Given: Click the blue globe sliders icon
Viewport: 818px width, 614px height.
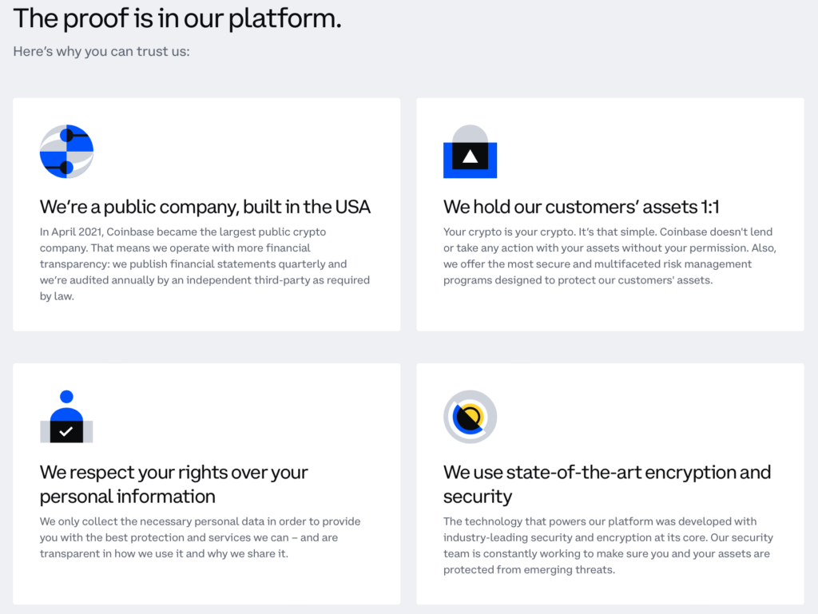Looking at the screenshot, I should point(66,152).
